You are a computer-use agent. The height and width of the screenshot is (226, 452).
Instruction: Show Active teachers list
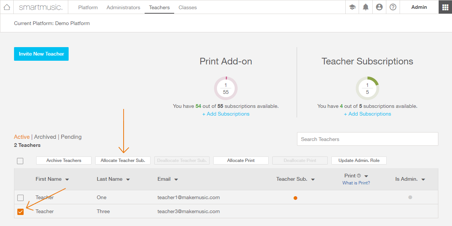(x=22, y=137)
